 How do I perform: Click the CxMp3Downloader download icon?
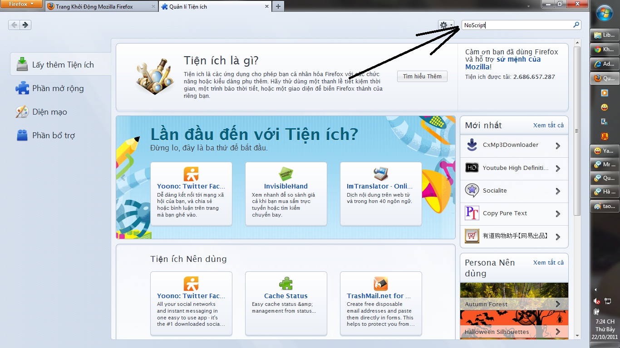click(x=472, y=145)
